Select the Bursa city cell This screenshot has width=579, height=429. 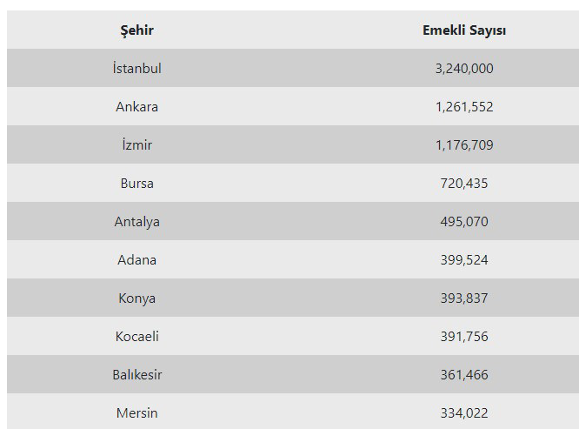(x=136, y=183)
